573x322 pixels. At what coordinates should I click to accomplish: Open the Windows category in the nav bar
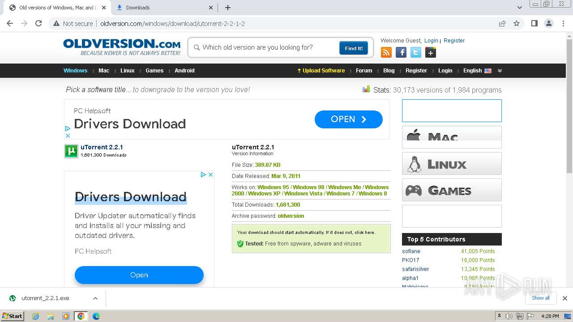75,71
